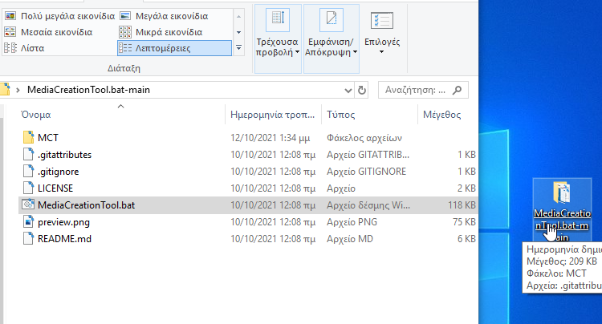Open Επιλογές (folder options)
Viewport: 602px width, 324px height.
382,34
